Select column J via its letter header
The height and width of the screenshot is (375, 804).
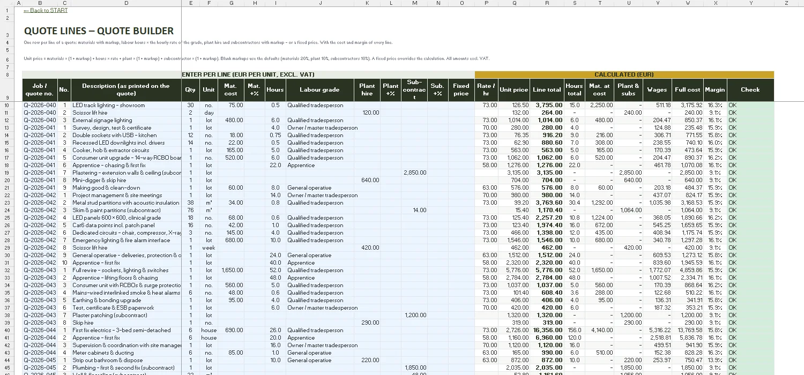[320, 3]
